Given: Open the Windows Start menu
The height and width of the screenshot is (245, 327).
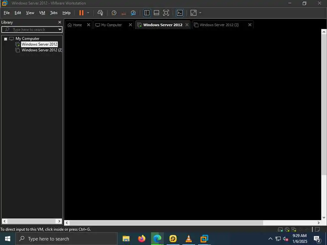Looking at the screenshot, I should 8,239.
